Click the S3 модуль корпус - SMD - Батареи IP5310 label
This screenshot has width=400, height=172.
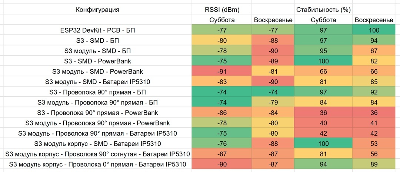(98, 143)
